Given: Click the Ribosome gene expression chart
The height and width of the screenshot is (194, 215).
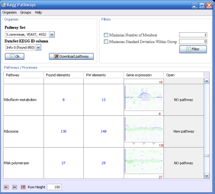Looking at the screenshot, I should pos(144,129).
